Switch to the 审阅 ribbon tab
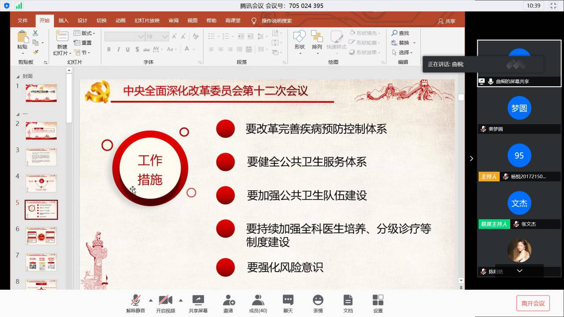 click(173, 21)
